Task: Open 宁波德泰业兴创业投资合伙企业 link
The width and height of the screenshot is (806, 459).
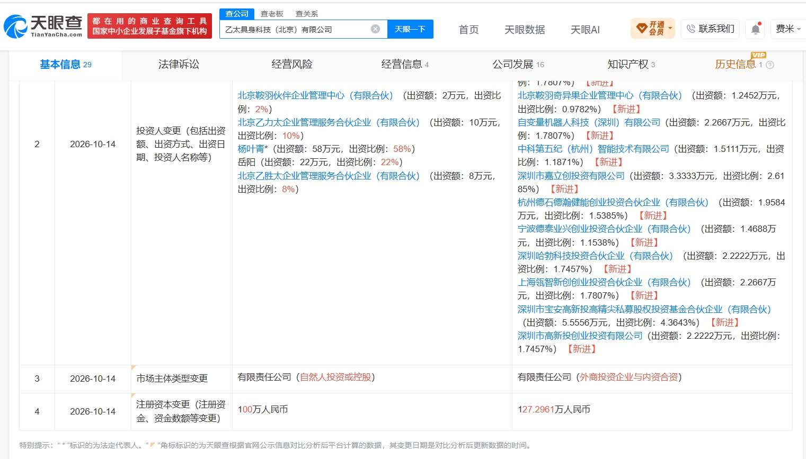Action: pos(604,229)
